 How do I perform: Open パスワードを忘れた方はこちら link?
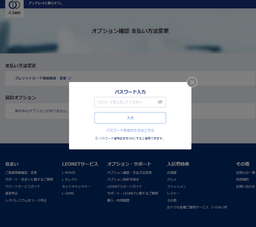tap(130, 130)
